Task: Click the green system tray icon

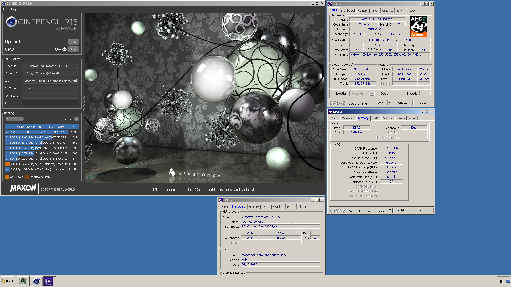Action: point(501,281)
